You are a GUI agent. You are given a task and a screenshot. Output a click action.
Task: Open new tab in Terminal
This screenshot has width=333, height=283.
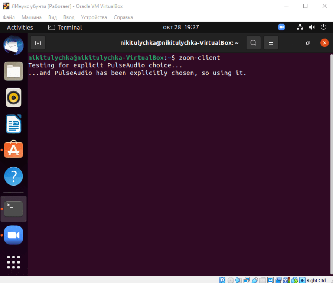point(38,43)
